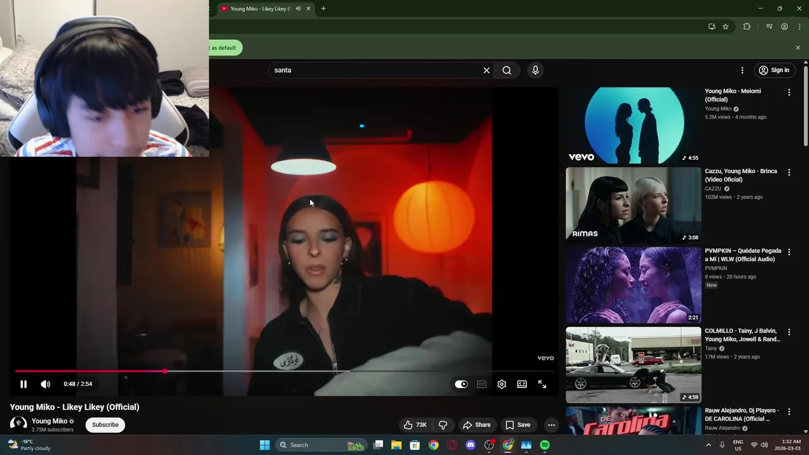Screen dimensions: 809x455
Task: Save video to playlist
Action: point(518,425)
